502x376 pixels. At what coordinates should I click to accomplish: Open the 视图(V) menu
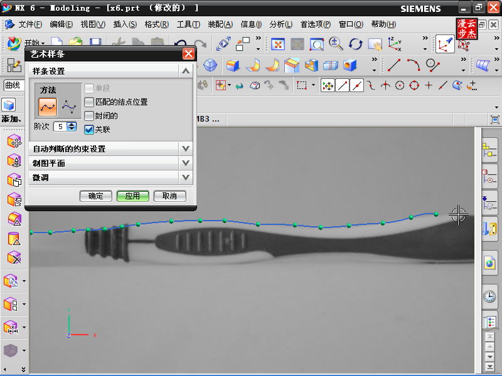[93, 24]
